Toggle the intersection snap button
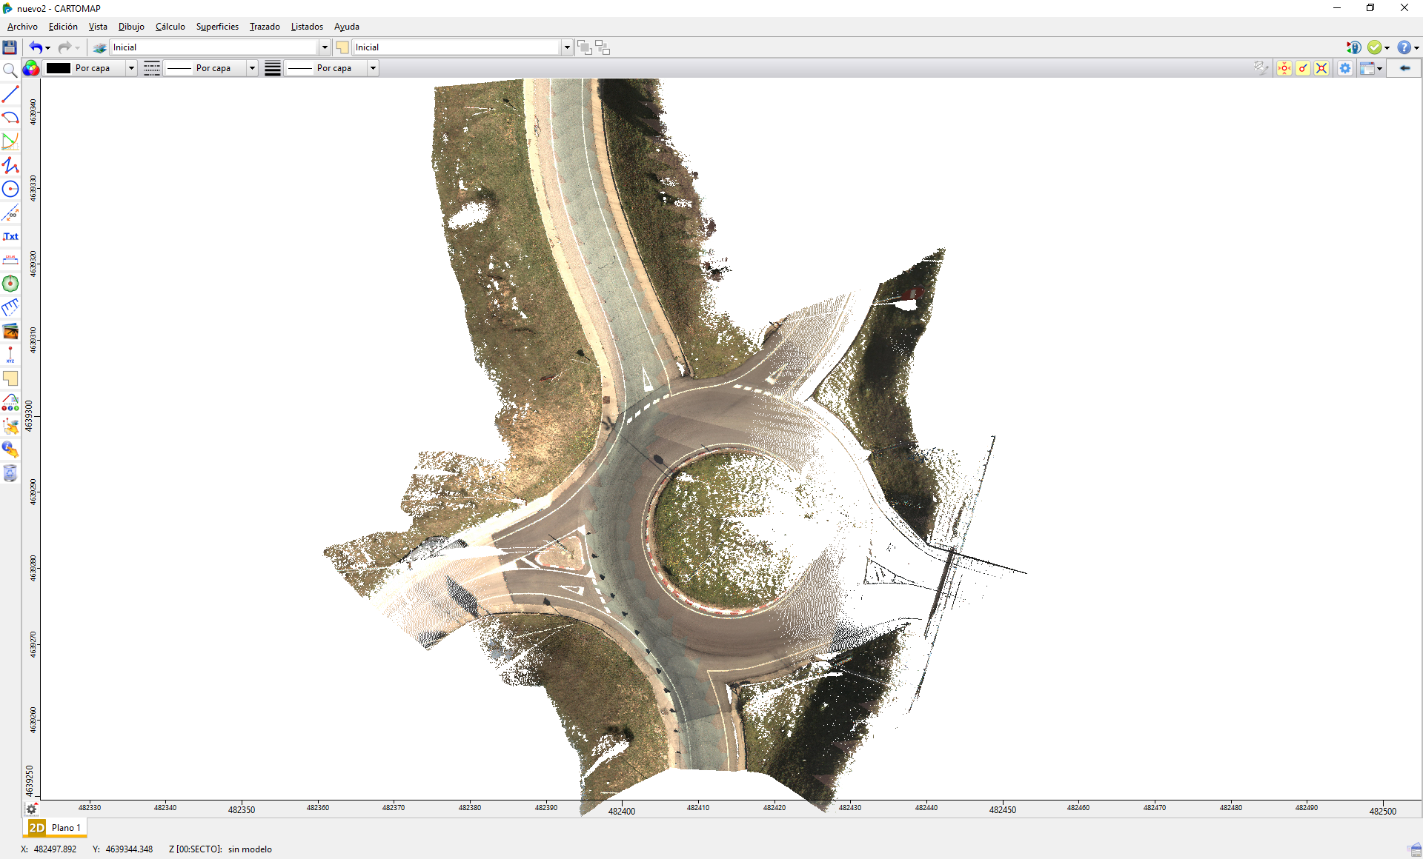The height and width of the screenshot is (859, 1423). click(x=1321, y=68)
